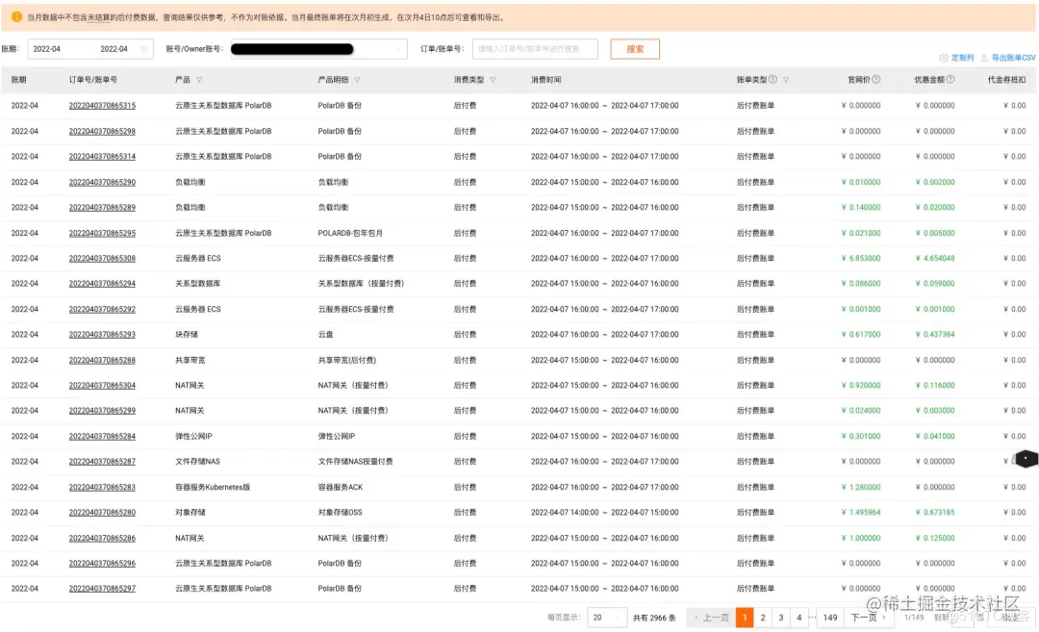Click the 弹性公网IP product cell

(193, 437)
